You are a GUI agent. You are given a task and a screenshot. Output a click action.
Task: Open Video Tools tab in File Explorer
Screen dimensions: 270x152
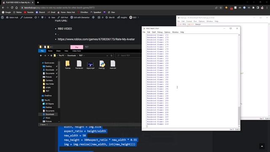77,51
